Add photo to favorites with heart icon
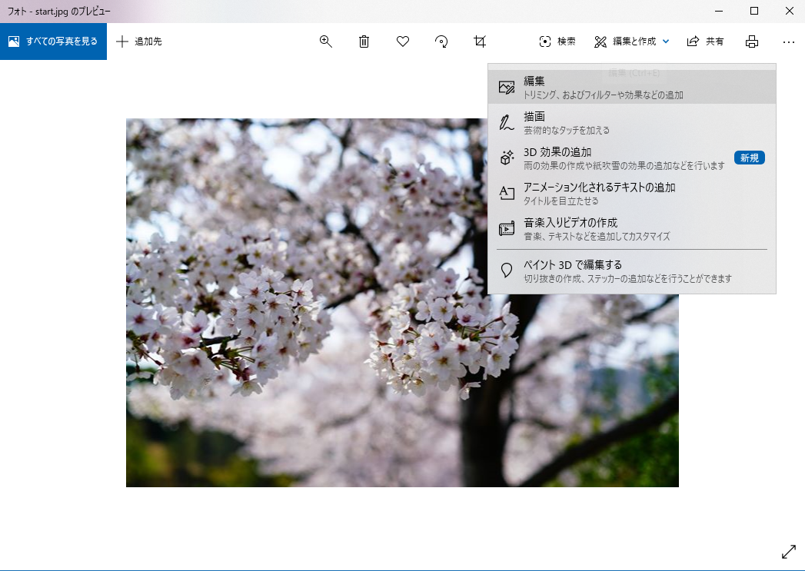The height and width of the screenshot is (571, 805). pyautogui.click(x=403, y=41)
